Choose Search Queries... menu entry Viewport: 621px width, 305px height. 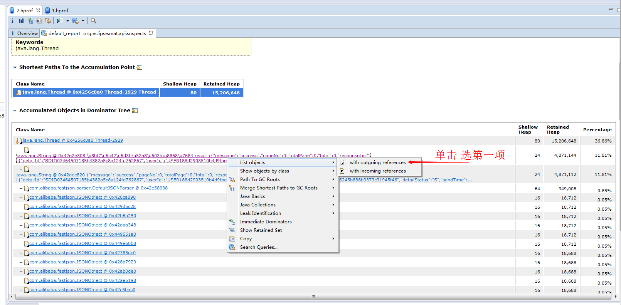point(283,247)
